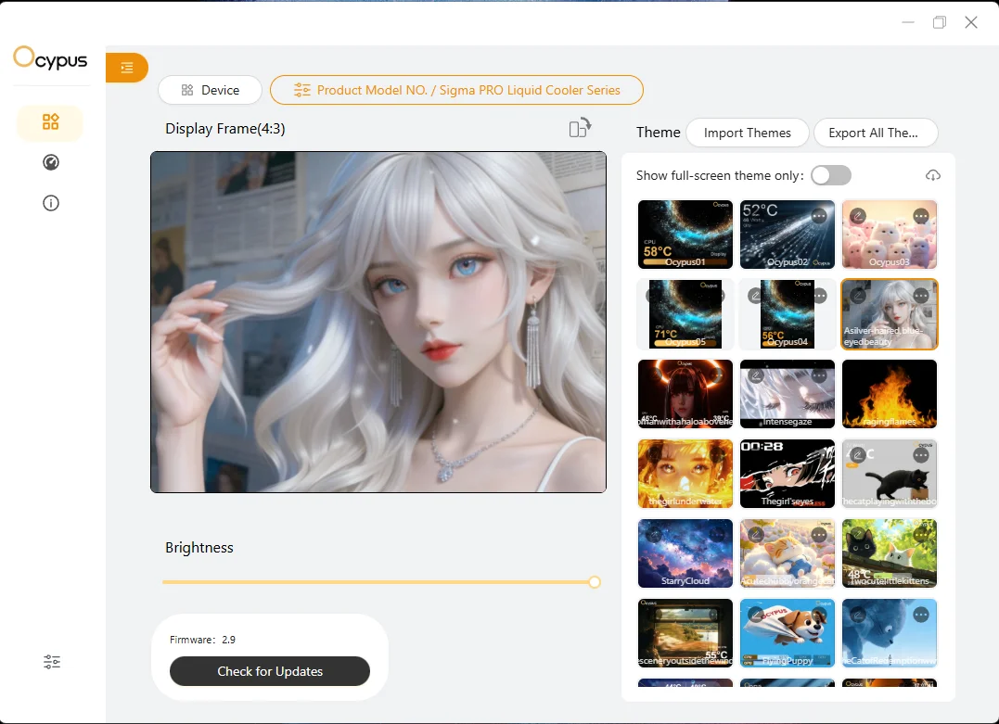The height and width of the screenshot is (724, 999).
Task: Open more options on Ocypus02 theme
Action: (819, 217)
